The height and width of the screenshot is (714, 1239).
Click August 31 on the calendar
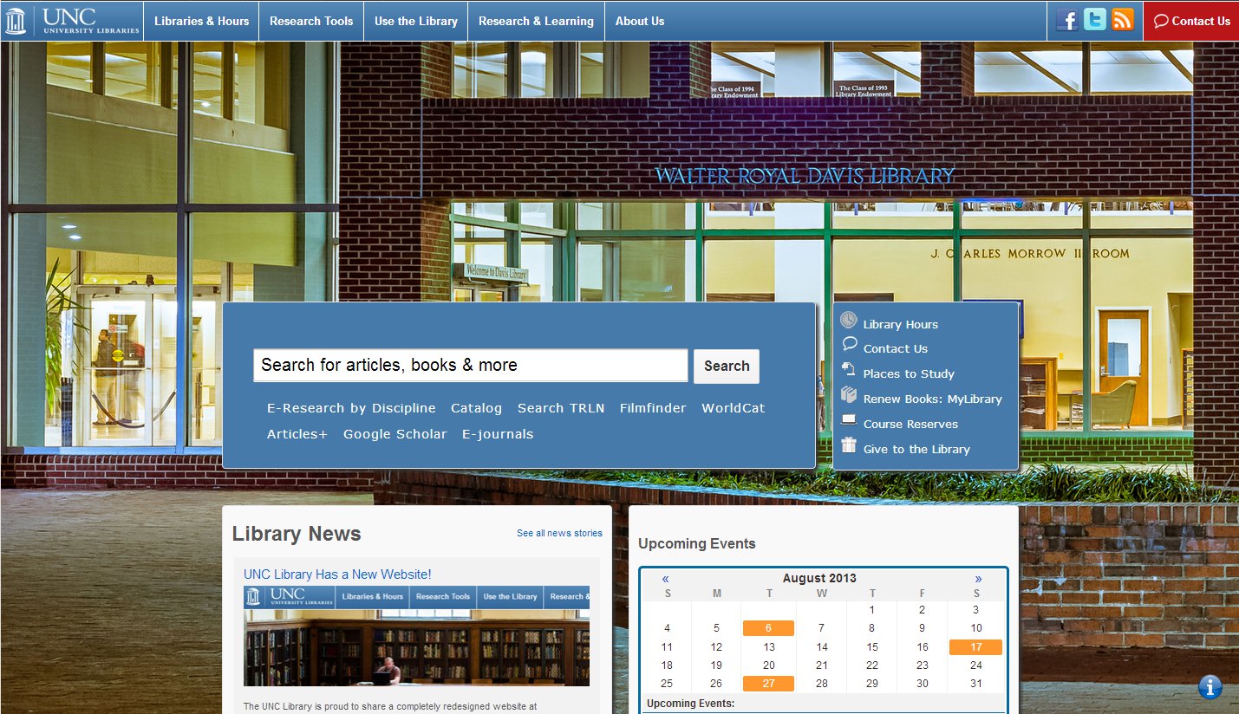pyautogui.click(x=976, y=684)
